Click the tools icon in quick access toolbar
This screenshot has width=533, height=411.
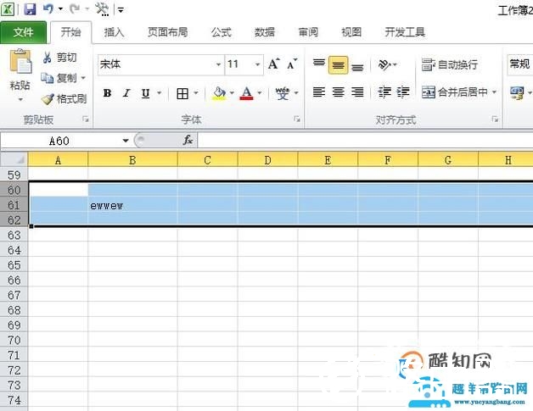point(102,9)
